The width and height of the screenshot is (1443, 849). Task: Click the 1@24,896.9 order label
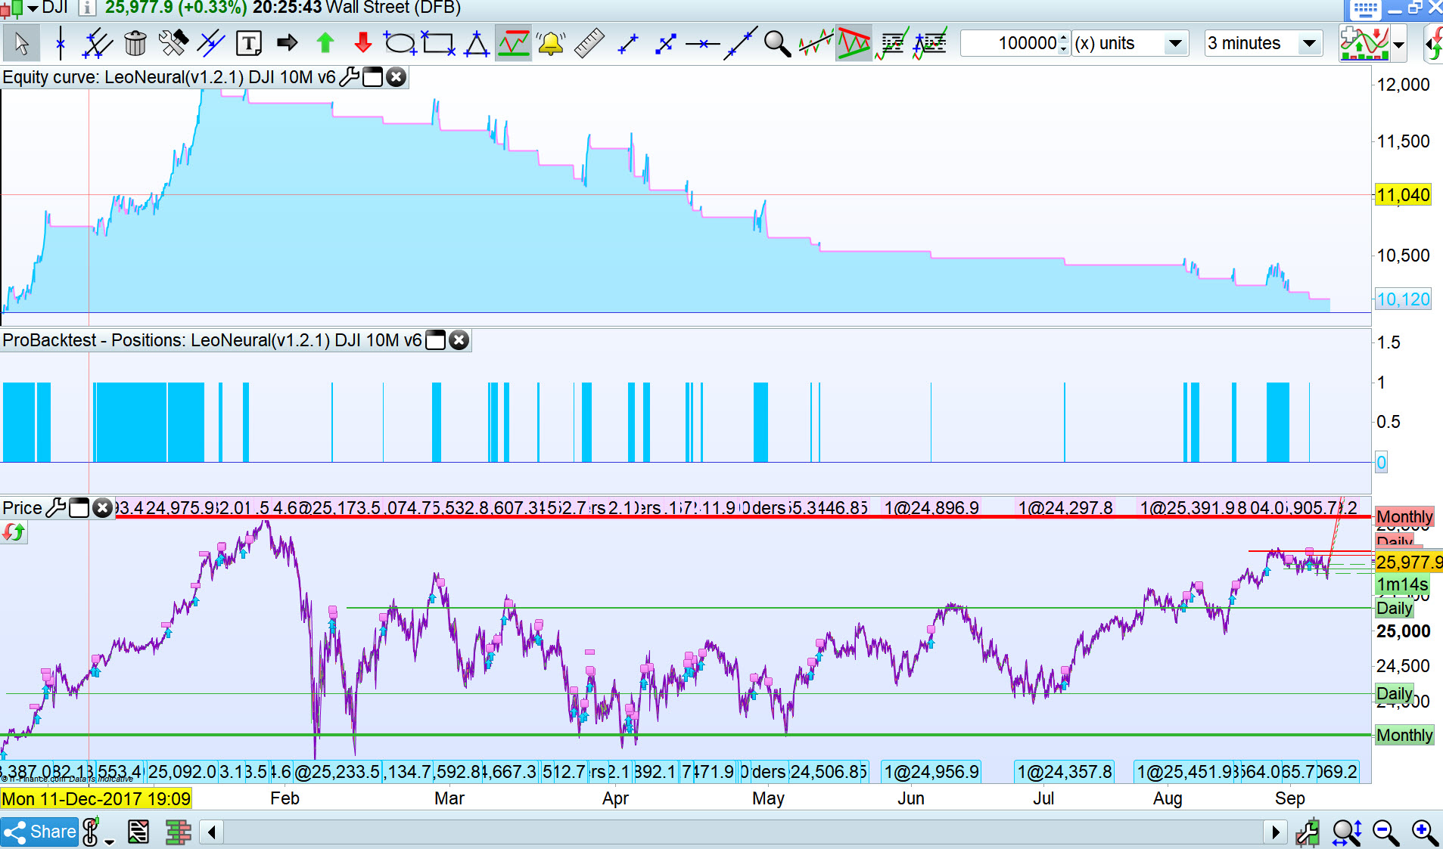pos(931,508)
